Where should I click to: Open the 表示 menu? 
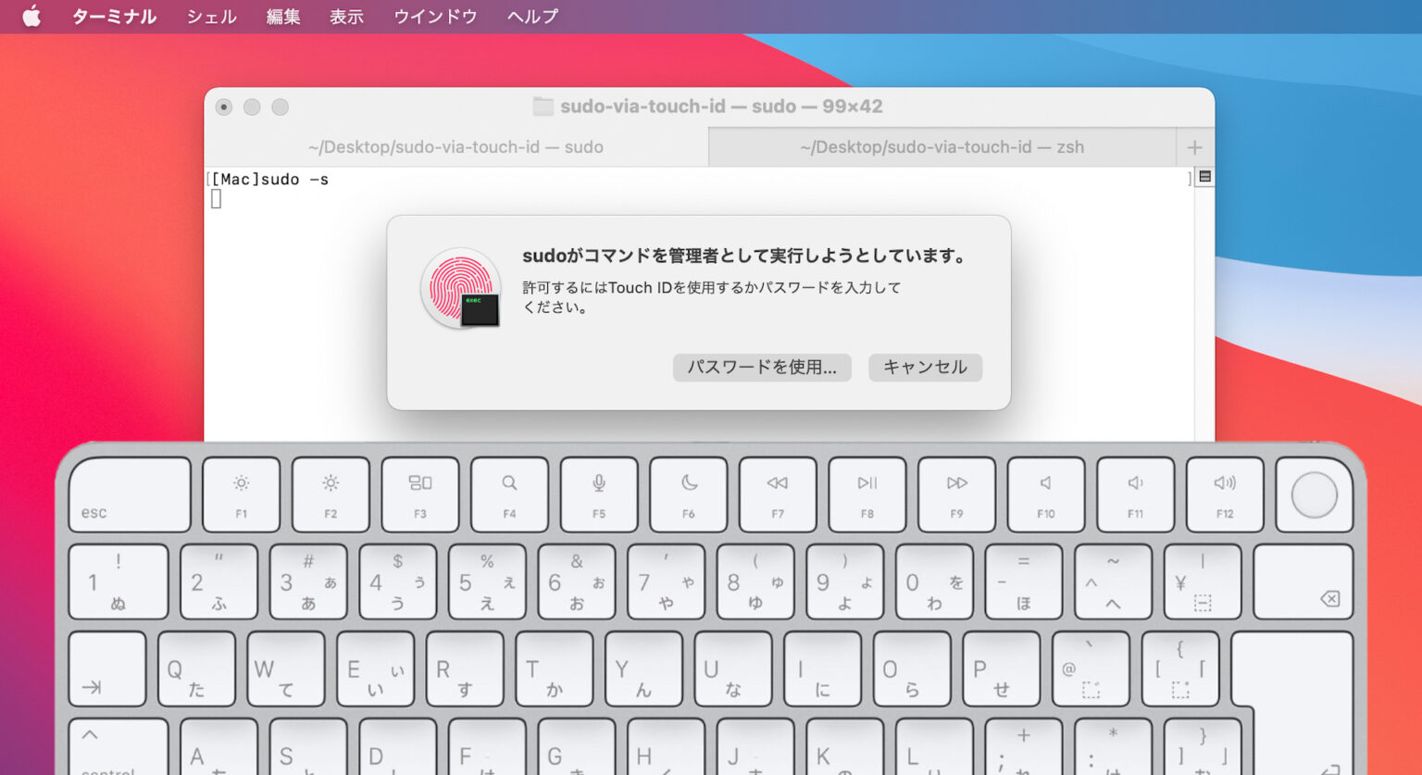(x=346, y=17)
